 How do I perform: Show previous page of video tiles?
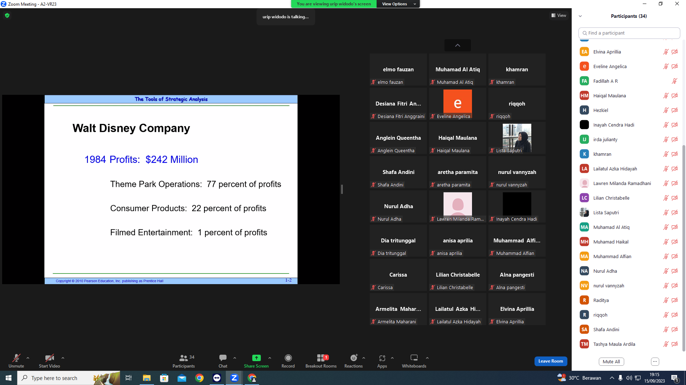tap(457, 45)
